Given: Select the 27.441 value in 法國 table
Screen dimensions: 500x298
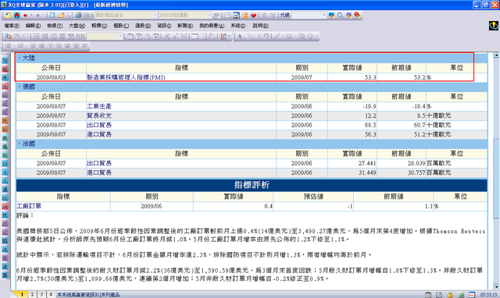Looking at the screenshot, I should click(352, 163).
